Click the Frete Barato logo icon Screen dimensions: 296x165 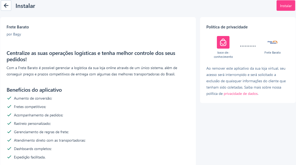(272, 42)
